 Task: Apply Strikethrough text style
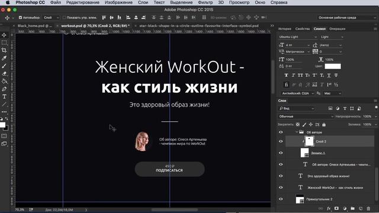[x=336, y=75]
